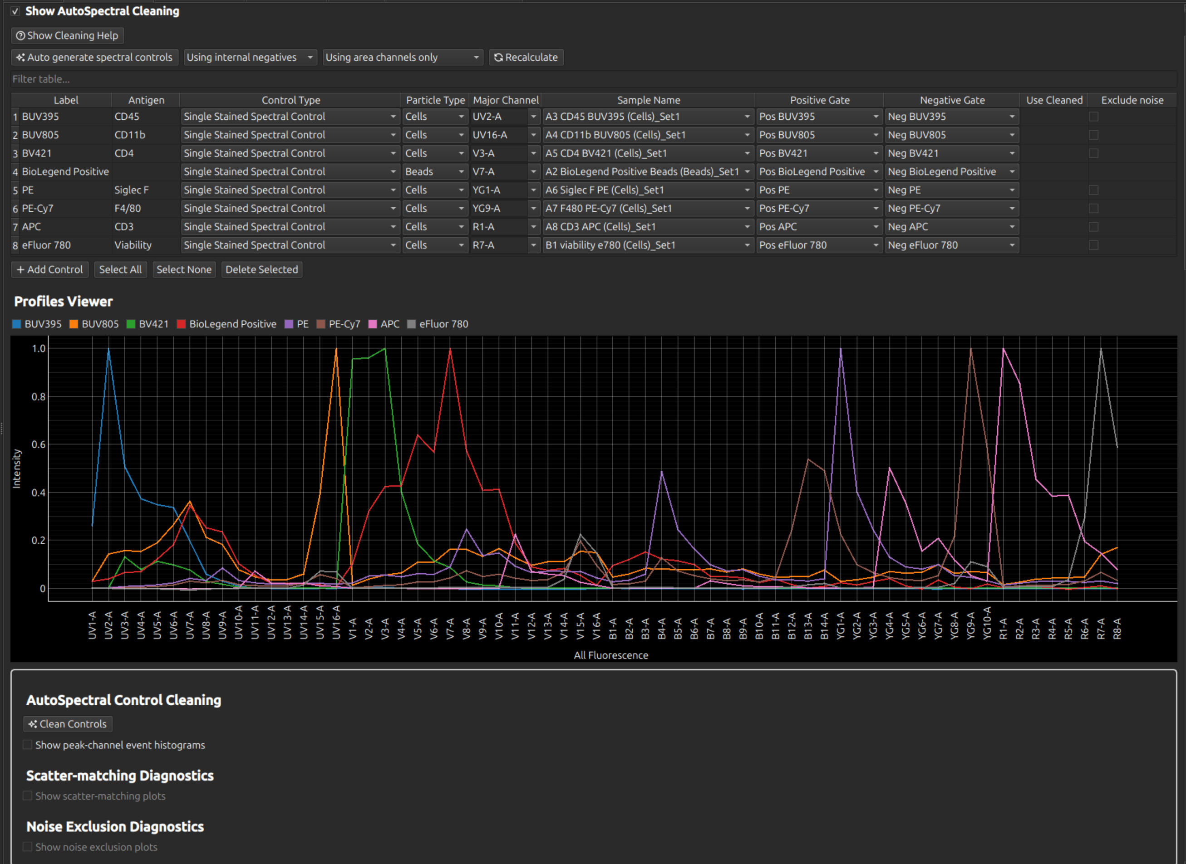Click the YG1-A axis label in chart
The image size is (1186, 864).
pyautogui.click(x=841, y=626)
